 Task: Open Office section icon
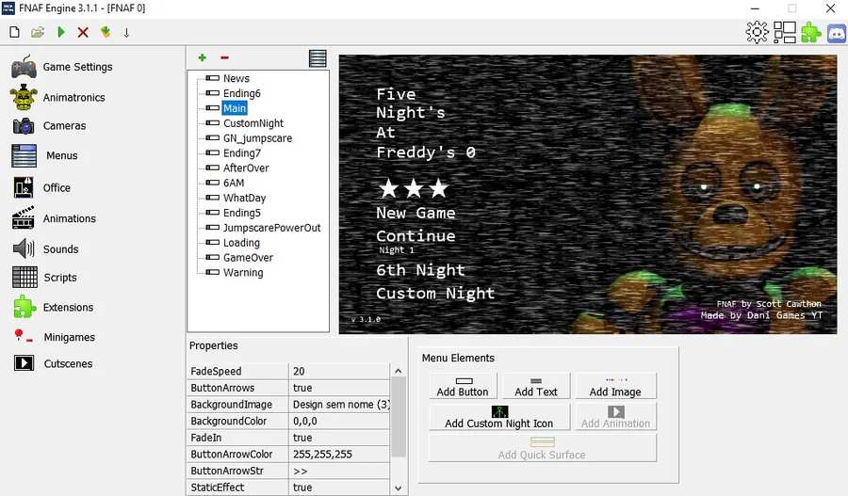pos(24,187)
